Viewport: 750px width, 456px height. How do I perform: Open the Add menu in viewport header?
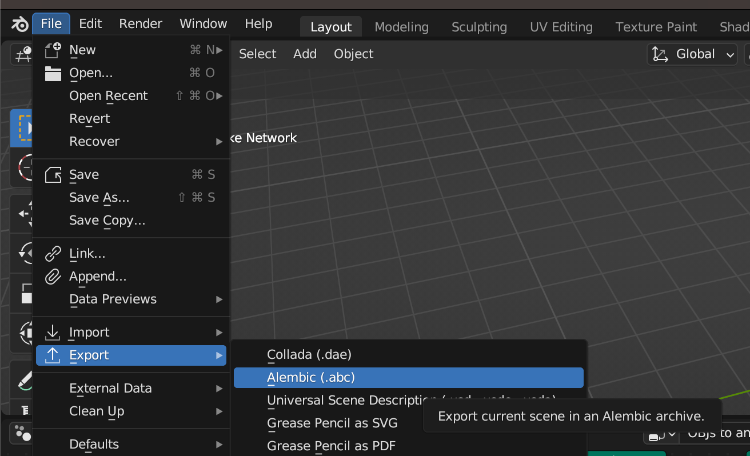pyautogui.click(x=305, y=54)
